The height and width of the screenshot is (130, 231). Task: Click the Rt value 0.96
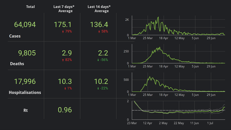(x=64, y=110)
